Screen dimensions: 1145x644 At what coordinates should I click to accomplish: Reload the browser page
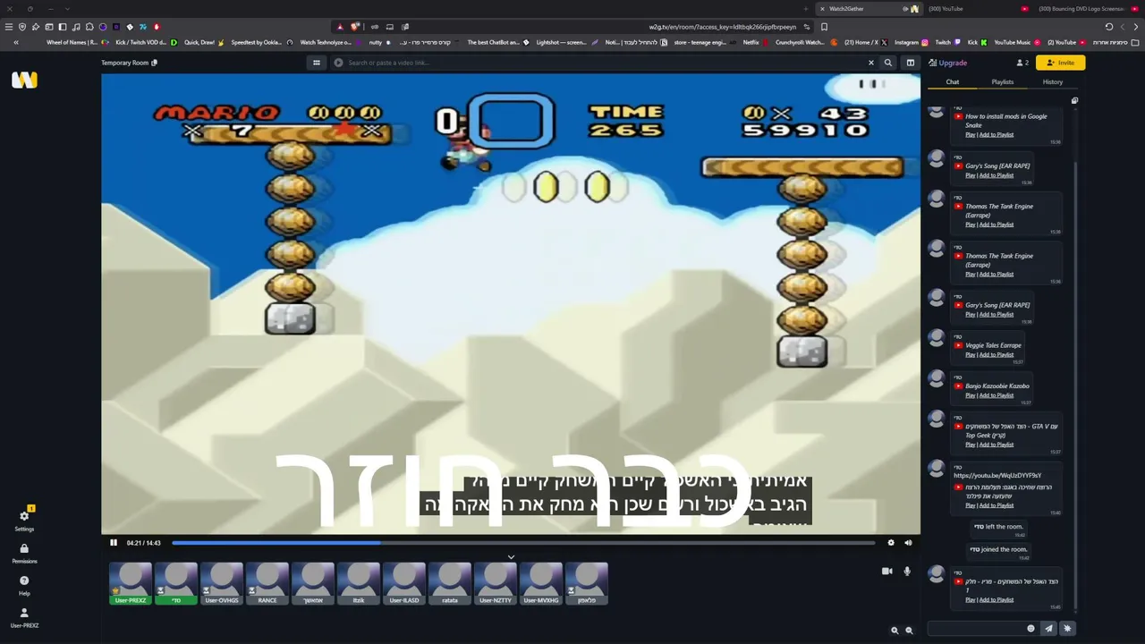click(1109, 27)
